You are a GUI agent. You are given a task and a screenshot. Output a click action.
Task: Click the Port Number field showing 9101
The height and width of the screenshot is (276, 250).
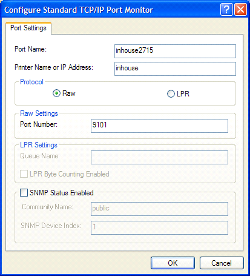pyautogui.click(x=159, y=126)
